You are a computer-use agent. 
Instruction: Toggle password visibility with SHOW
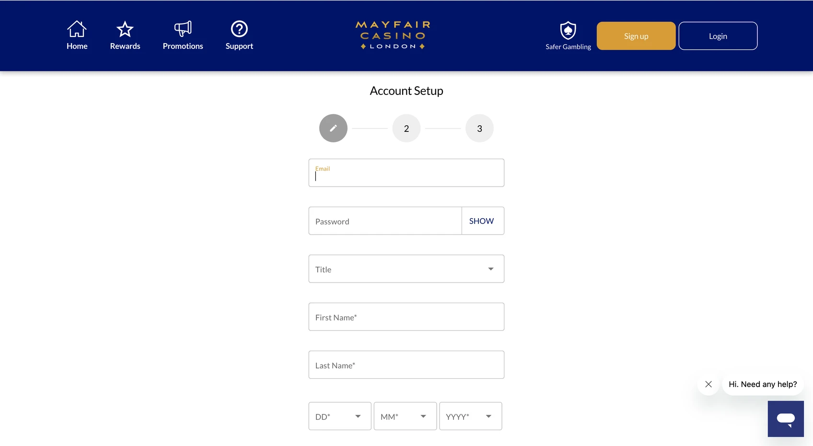[481, 221]
